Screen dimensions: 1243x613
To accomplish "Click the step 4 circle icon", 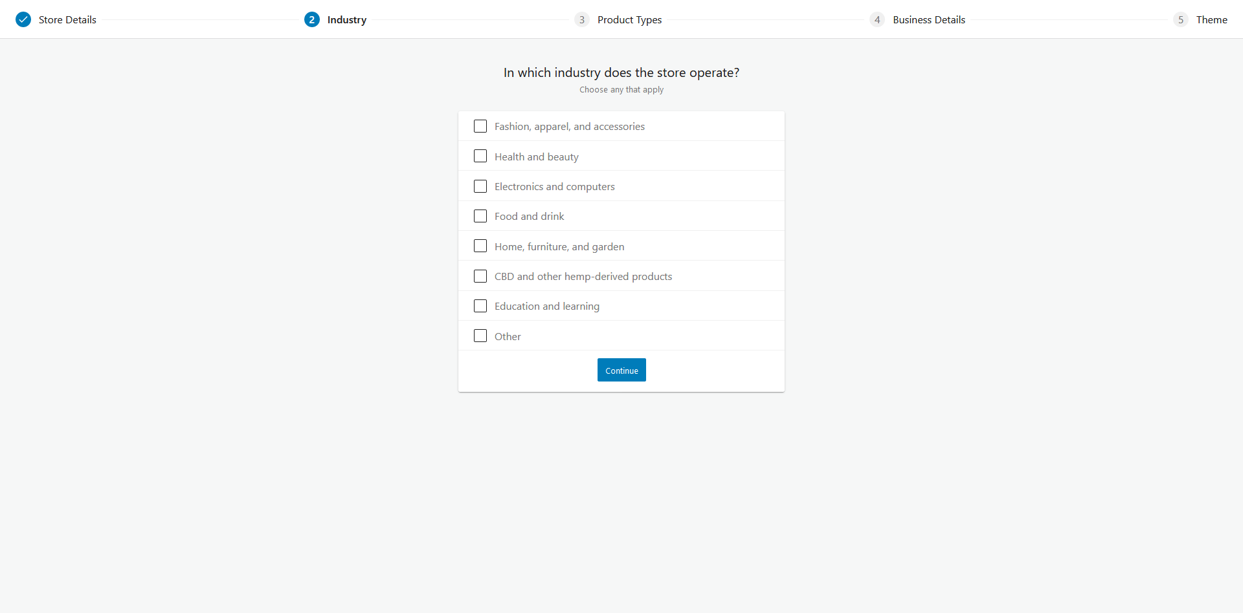I will pyautogui.click(x=877, y=19).
